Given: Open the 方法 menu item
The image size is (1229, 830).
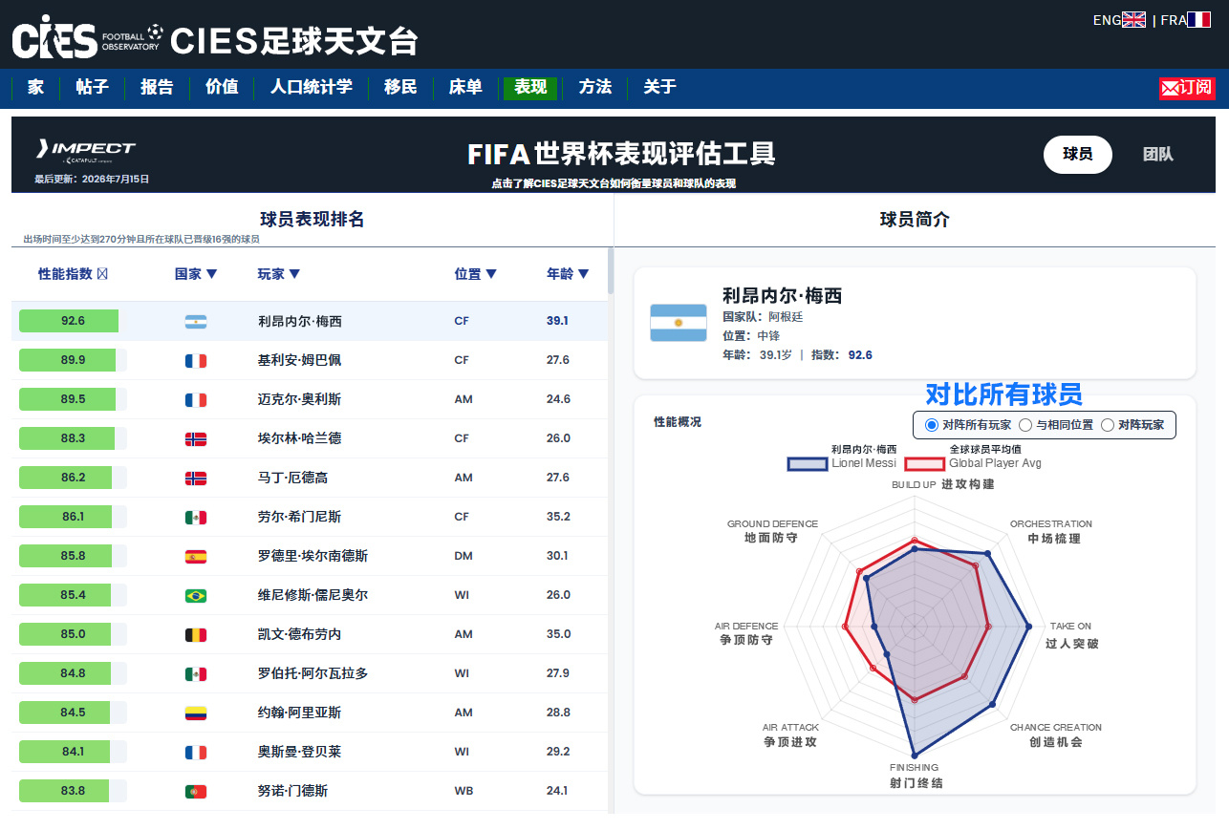Looking at the screenshot, I should pos(595,88).
